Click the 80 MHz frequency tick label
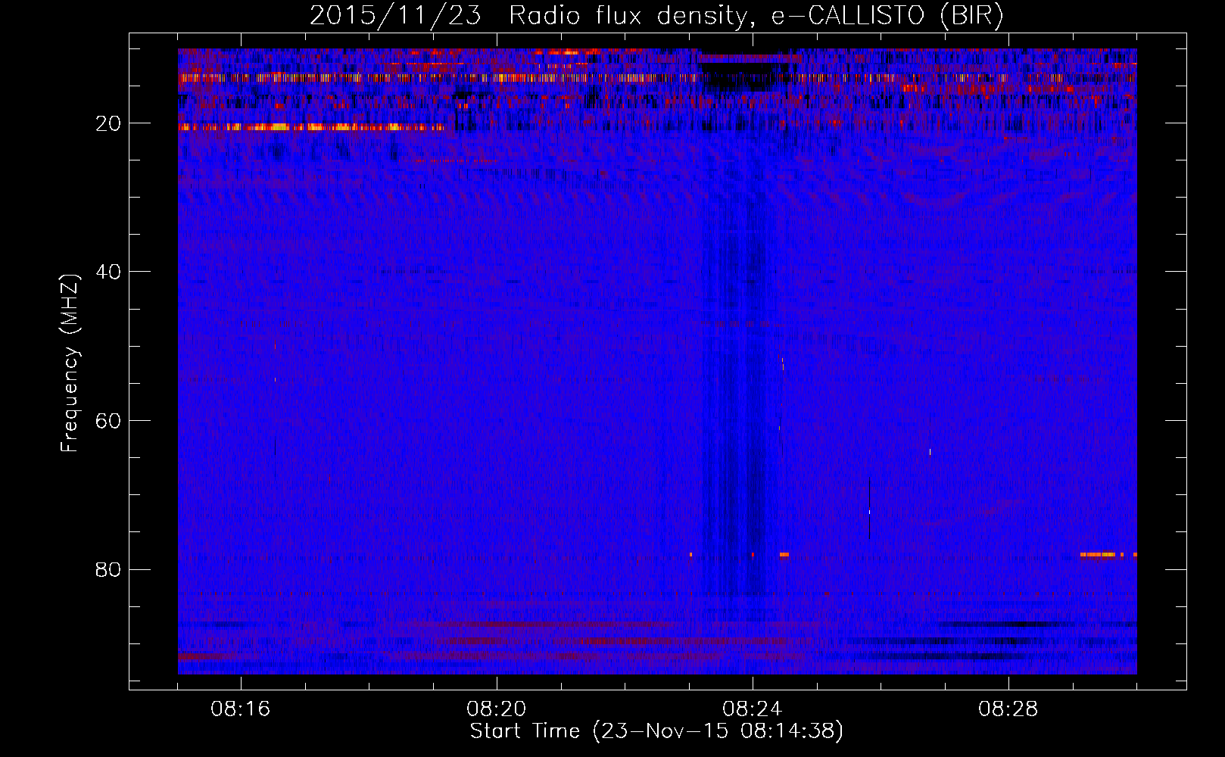This screenshot has height=757, width=1225. coord(109,569)
